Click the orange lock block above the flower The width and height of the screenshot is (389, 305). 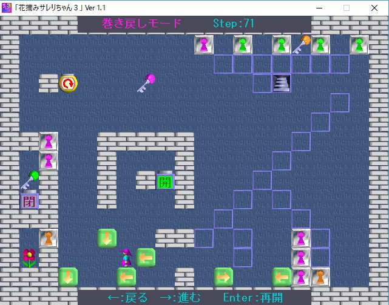tap(49, 238)
